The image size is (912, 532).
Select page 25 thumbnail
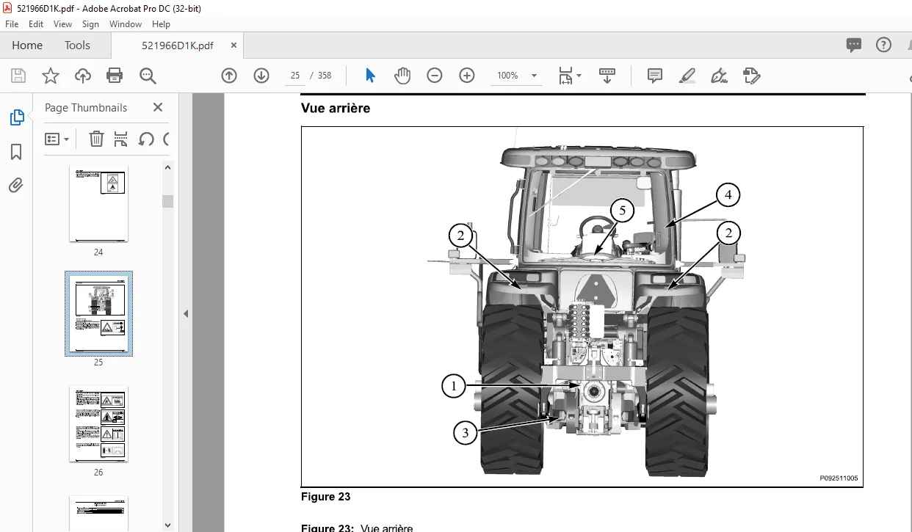click(98, 313)
